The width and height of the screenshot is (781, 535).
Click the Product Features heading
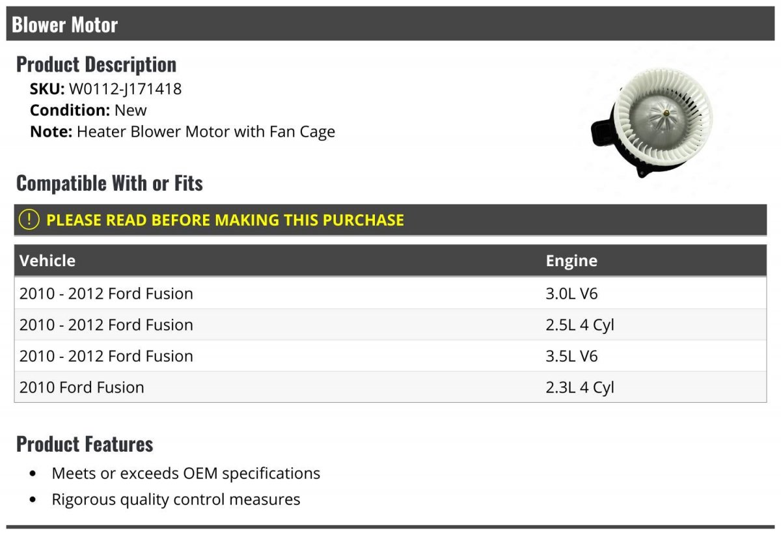coord(85,444)
